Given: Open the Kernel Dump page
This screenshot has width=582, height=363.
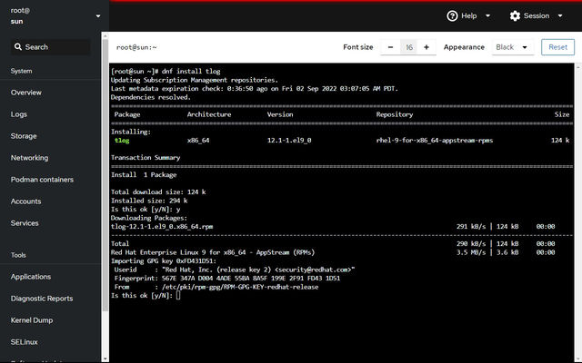Looking at the screenshot, I should 32,320.
